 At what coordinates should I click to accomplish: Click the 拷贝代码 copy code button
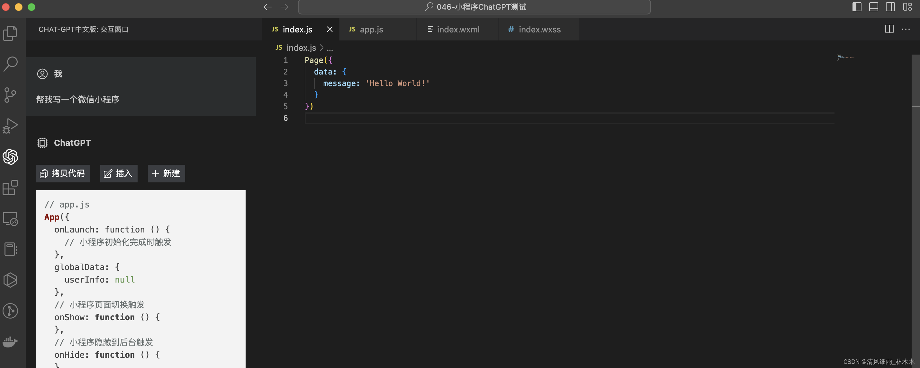pyautogui.click(x=63, y=173)
